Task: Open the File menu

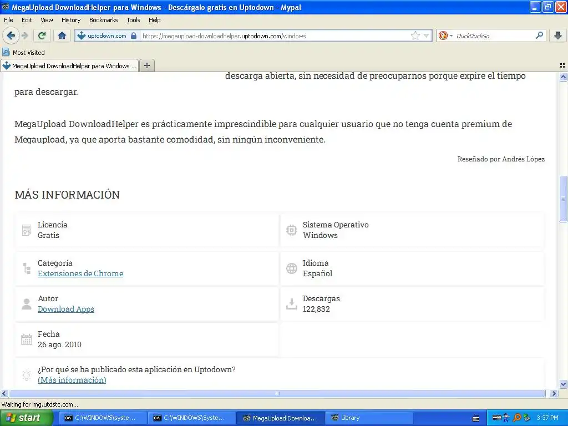Action: pyautogui.click(x=8, y=20)
